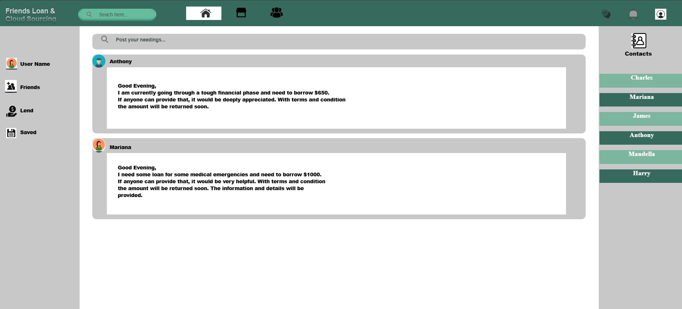Open User Name profile label
682x309 pixels.
[x=35, y=64]
